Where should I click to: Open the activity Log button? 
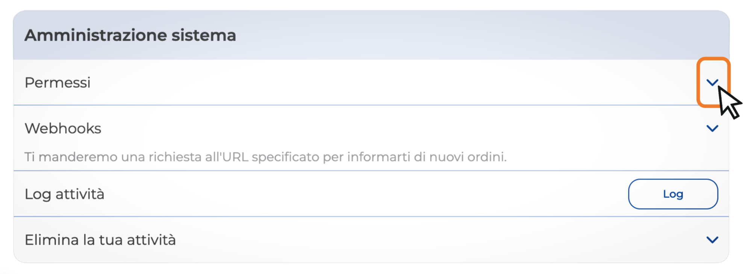pyautogui.click(x=672, y=194)
